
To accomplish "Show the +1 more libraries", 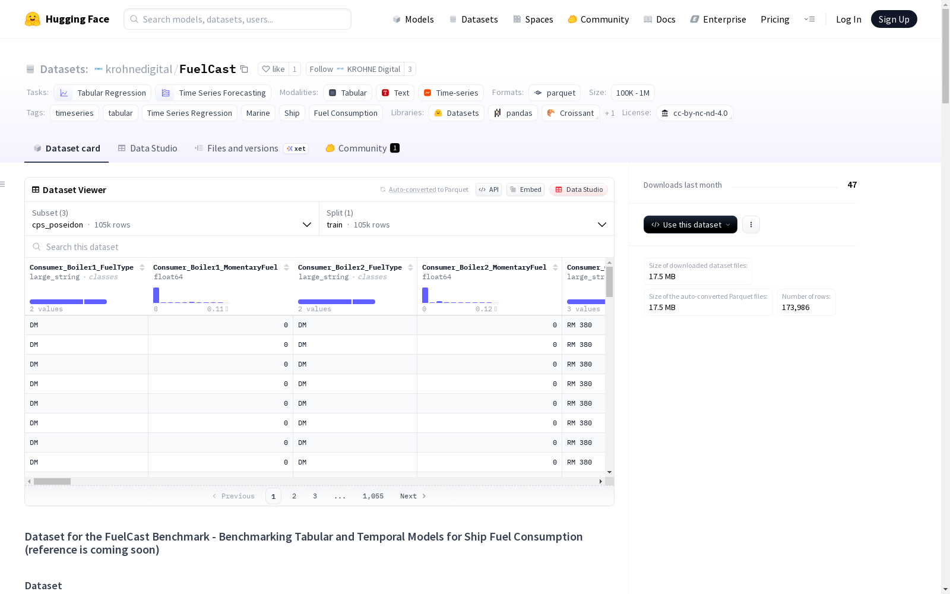I will coord(610,113).
